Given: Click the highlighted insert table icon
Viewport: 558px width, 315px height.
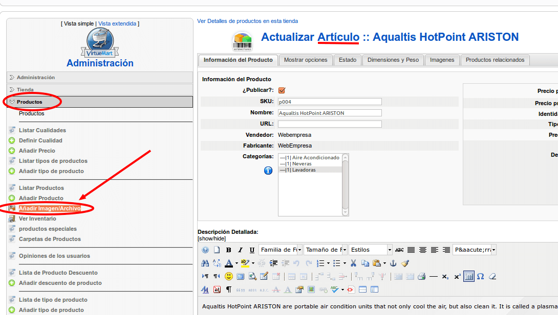Looking at the screenshot, I should click(469, 276).
